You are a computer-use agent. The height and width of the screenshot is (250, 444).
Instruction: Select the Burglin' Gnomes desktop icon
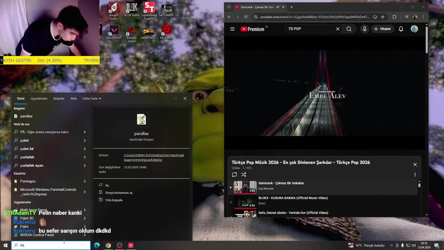(x=114, y=11)
